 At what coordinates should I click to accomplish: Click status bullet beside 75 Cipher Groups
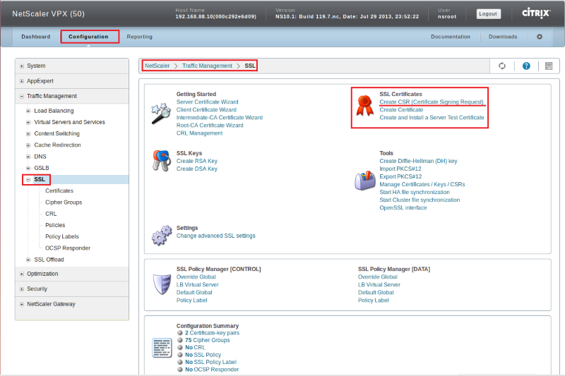pyautogui.click(x=180, y=340)
